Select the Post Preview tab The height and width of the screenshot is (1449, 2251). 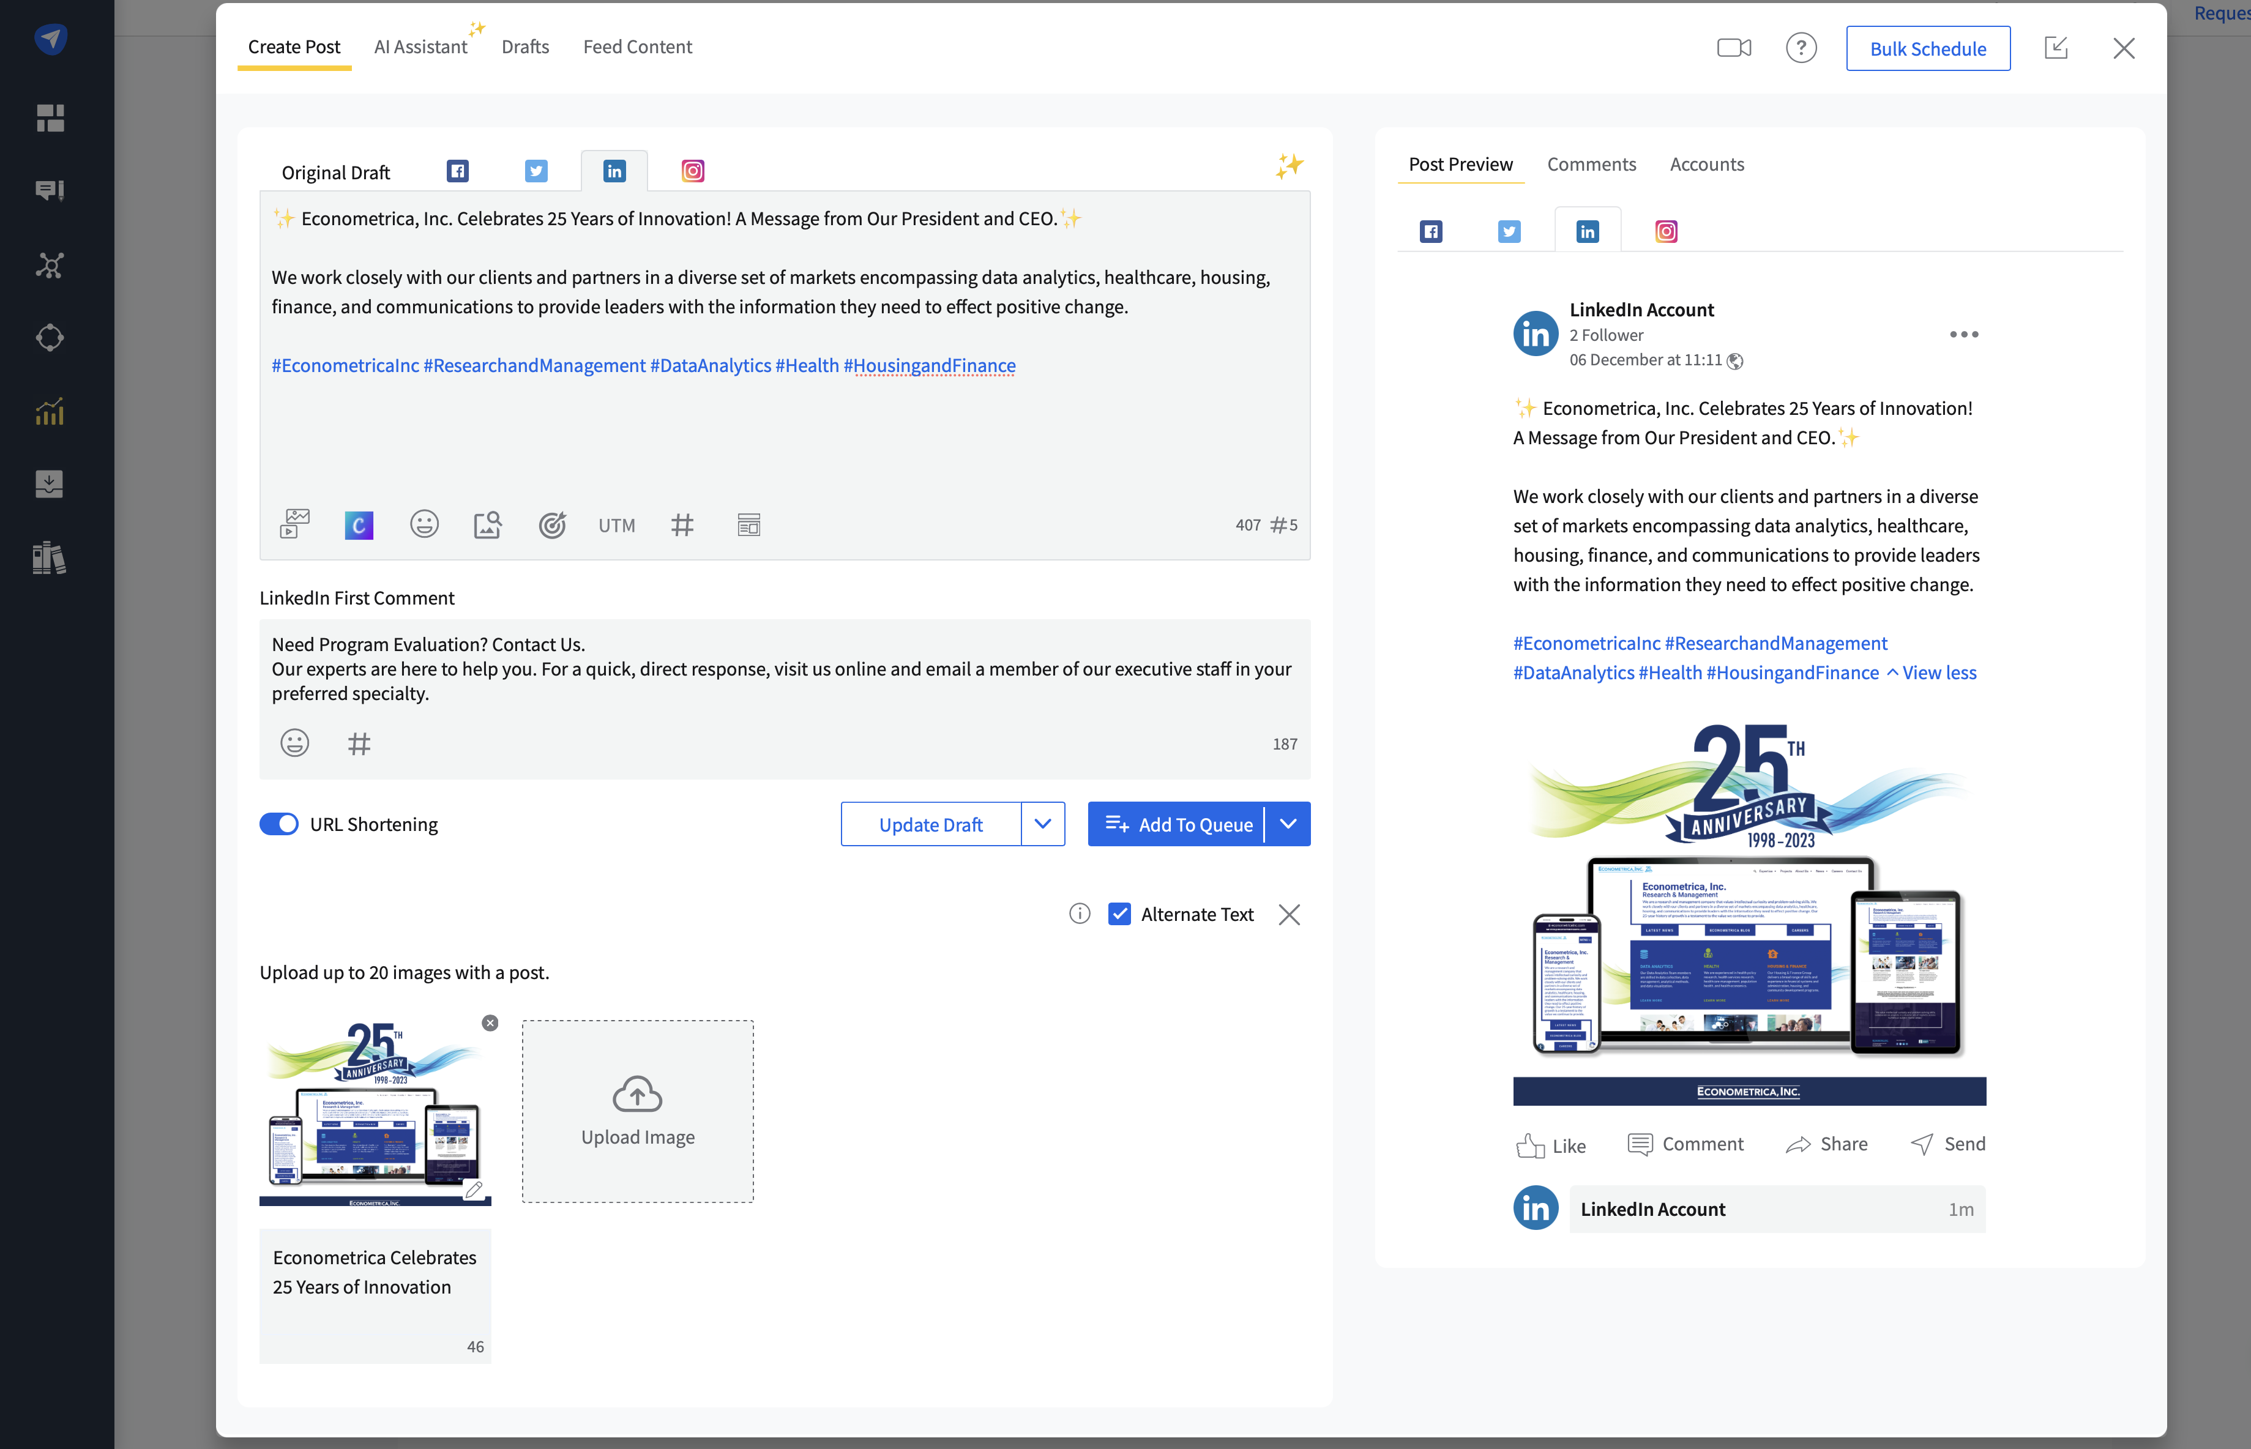pos(1460,164)
